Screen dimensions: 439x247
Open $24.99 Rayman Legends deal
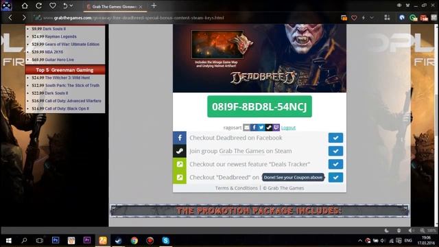(x=54, y=36)
